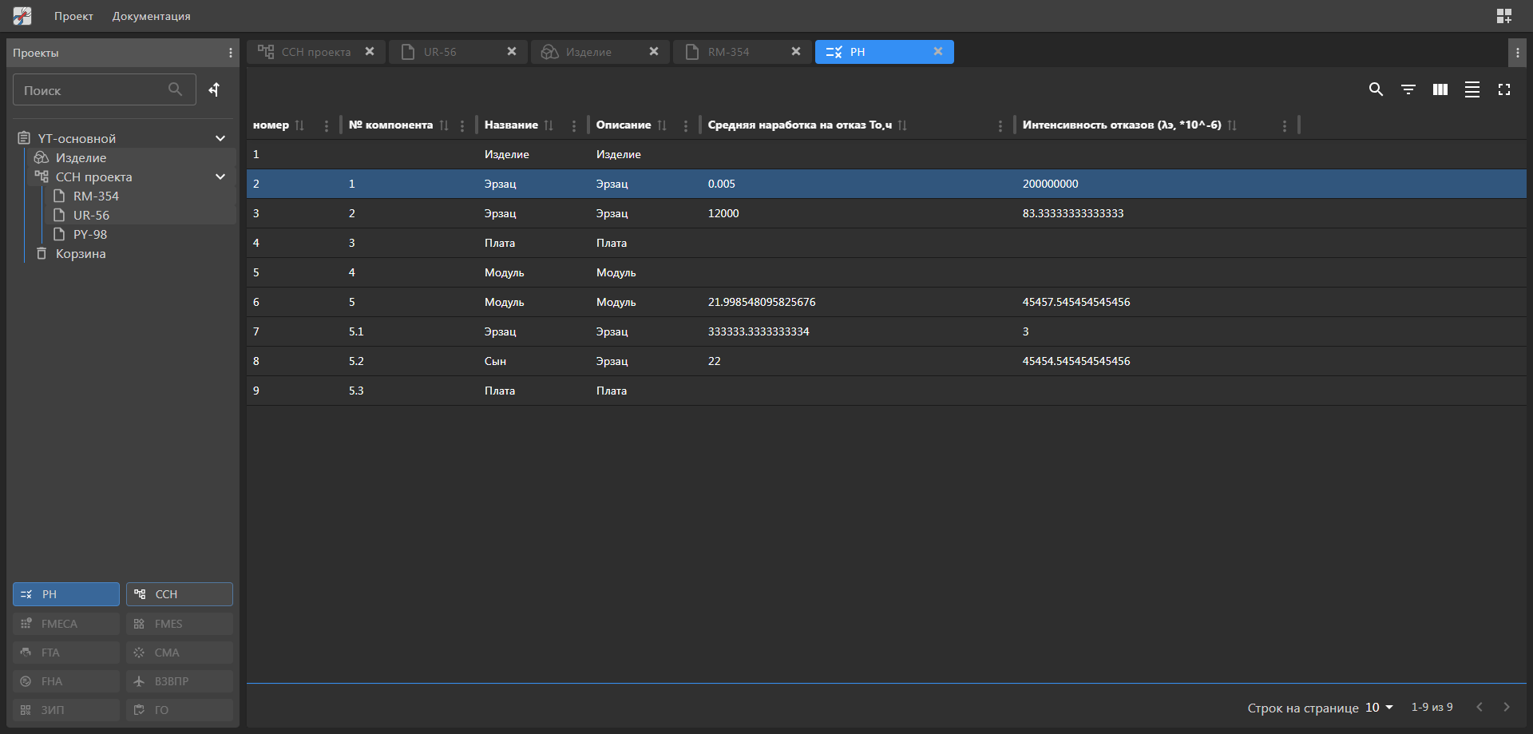
Task: Open rows per page dropdown
Action: tap(1379, 708)
